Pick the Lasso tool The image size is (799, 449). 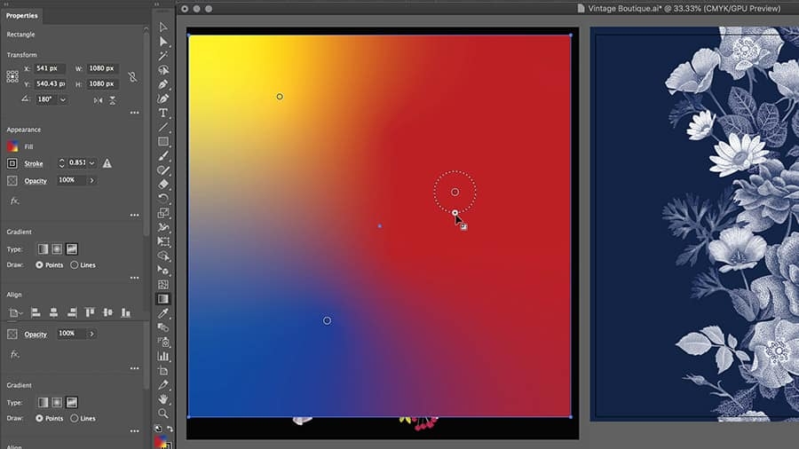pos(163,70)
